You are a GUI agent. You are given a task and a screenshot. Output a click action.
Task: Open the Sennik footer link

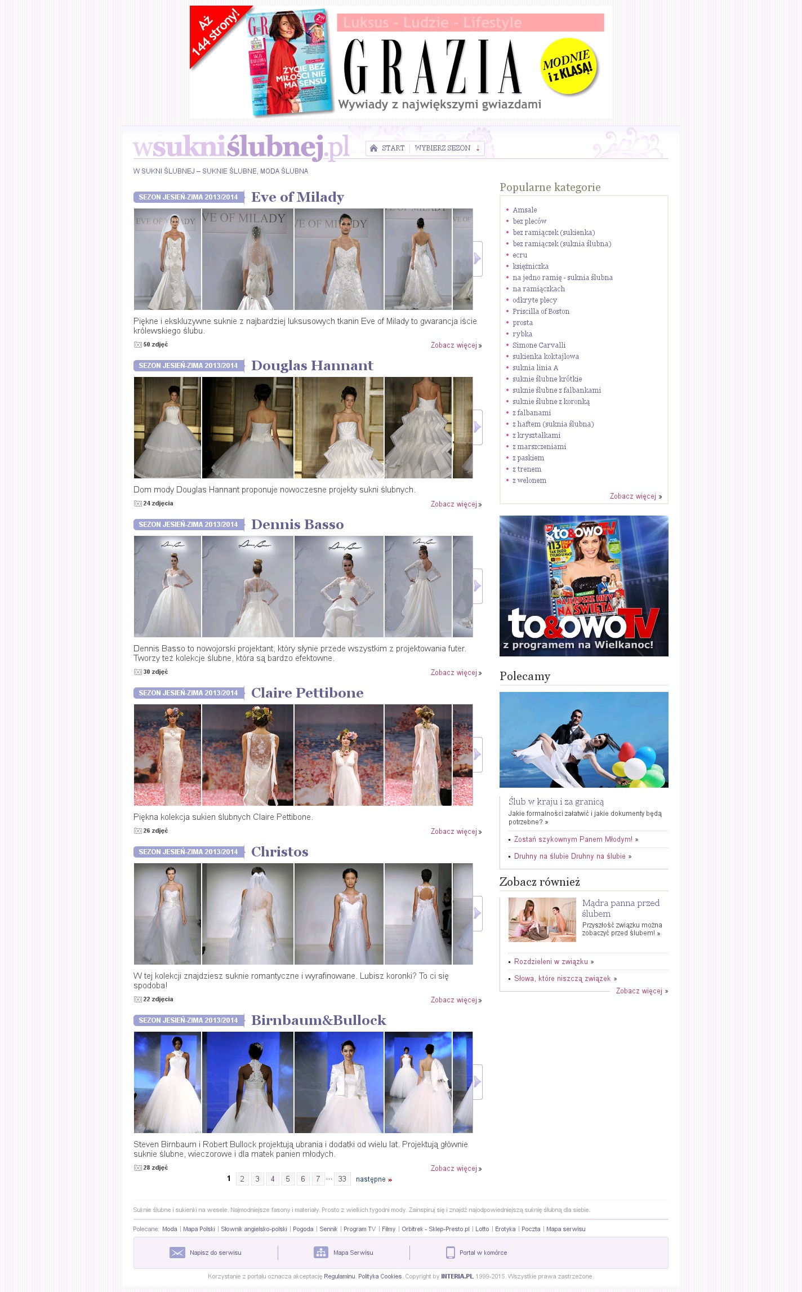328,1229
